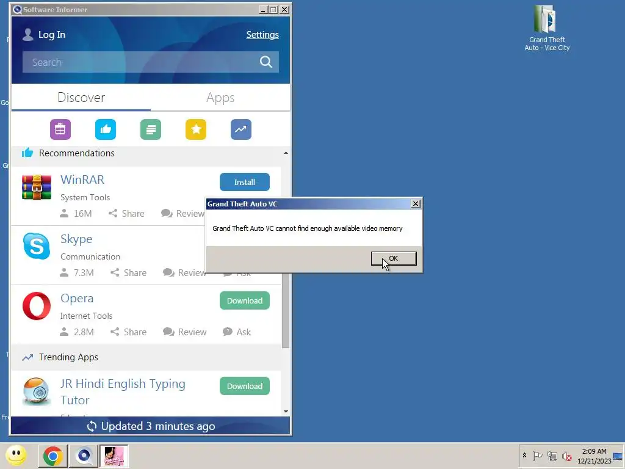
Task: Open the Settings link
Action: [x=262, y=35]
